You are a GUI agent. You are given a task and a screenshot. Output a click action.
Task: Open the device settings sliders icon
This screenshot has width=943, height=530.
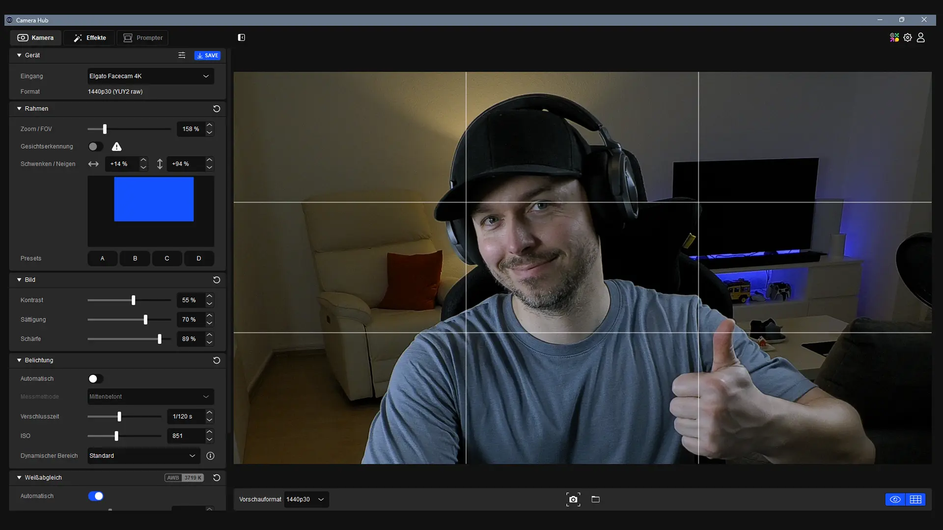(x=182, y=55)
